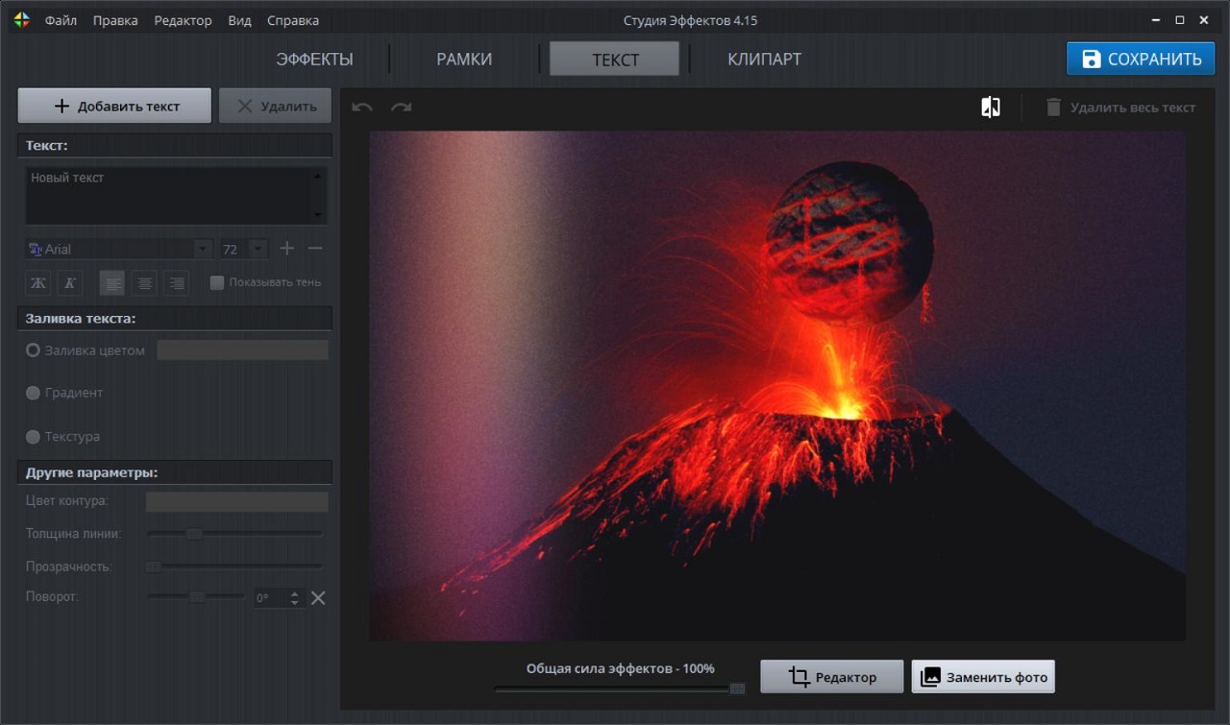Apply bold style with Ж icon
The width and height of the screenshot is (1230, 725).
pos(38,282)
